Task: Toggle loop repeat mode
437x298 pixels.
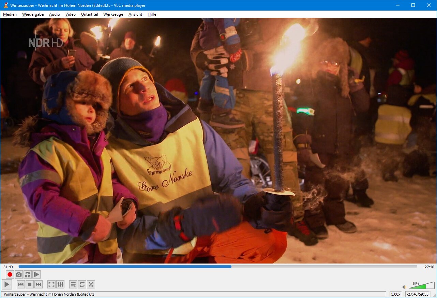Action: pyautogui.click(x=82, y=284)
